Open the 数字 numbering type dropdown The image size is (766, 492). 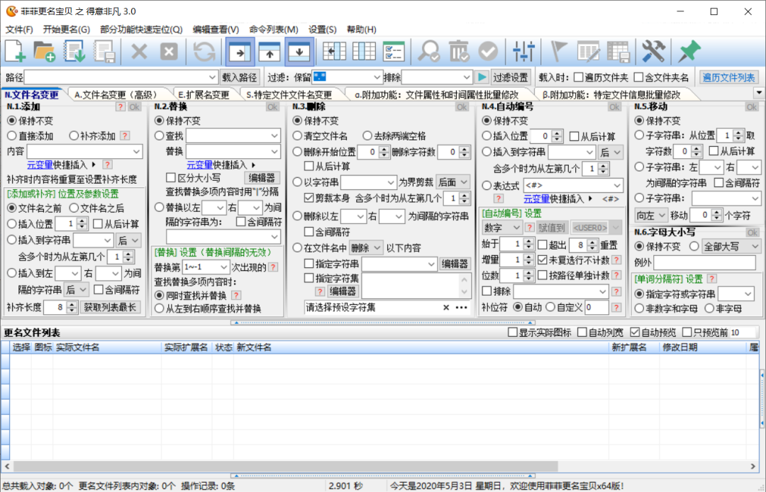[501, 228]
